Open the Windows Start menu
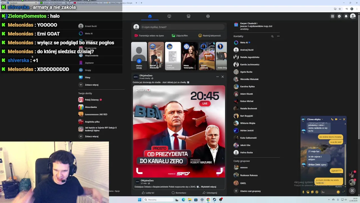This screenshot has height=203, width=360. click(x=139, y=200)
